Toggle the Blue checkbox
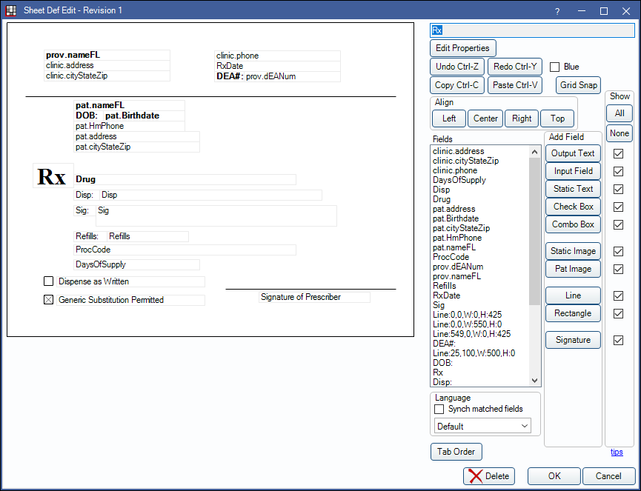 pyautogui.click(x=555, y=67)
